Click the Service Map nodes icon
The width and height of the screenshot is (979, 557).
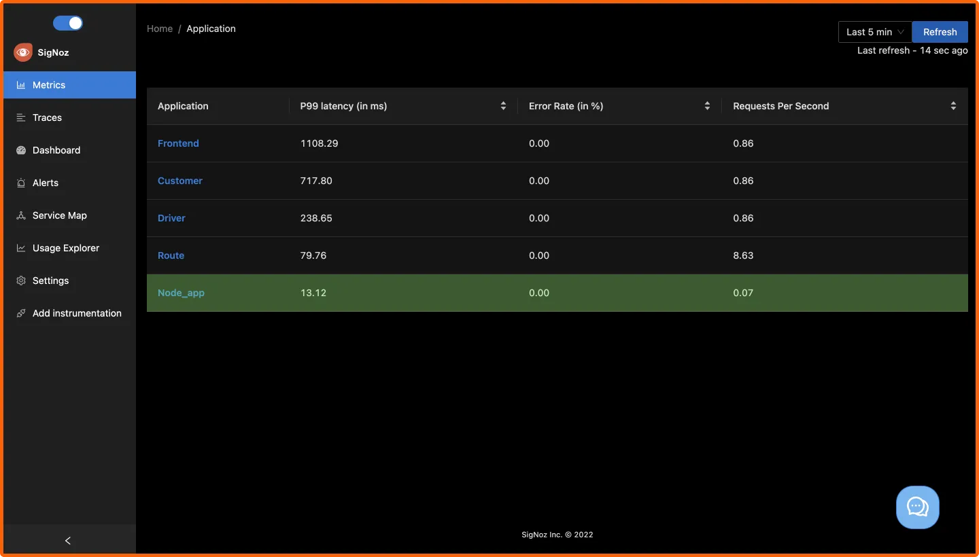21,215
